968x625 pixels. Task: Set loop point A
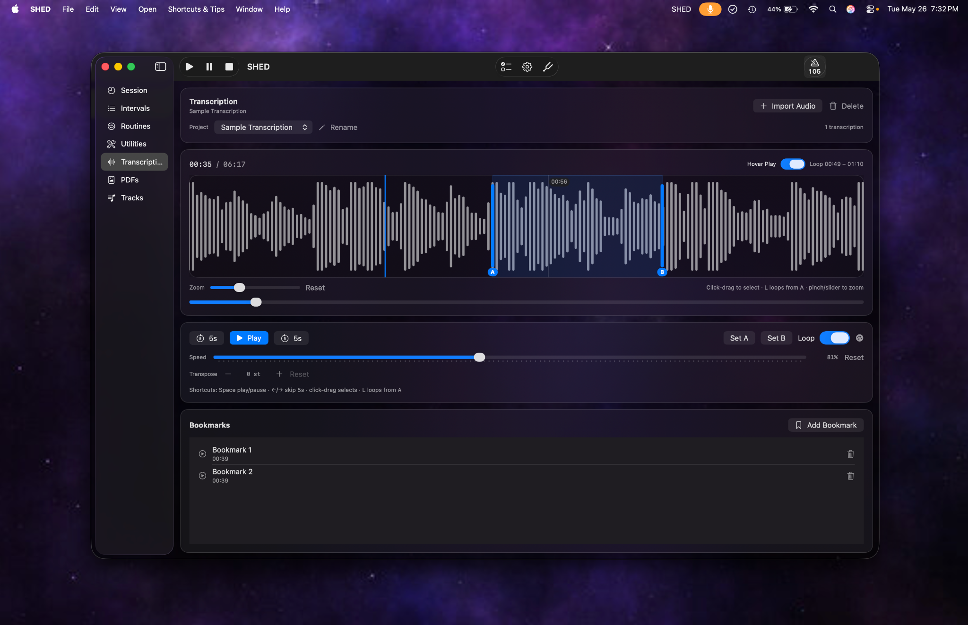tap(739, 338)
